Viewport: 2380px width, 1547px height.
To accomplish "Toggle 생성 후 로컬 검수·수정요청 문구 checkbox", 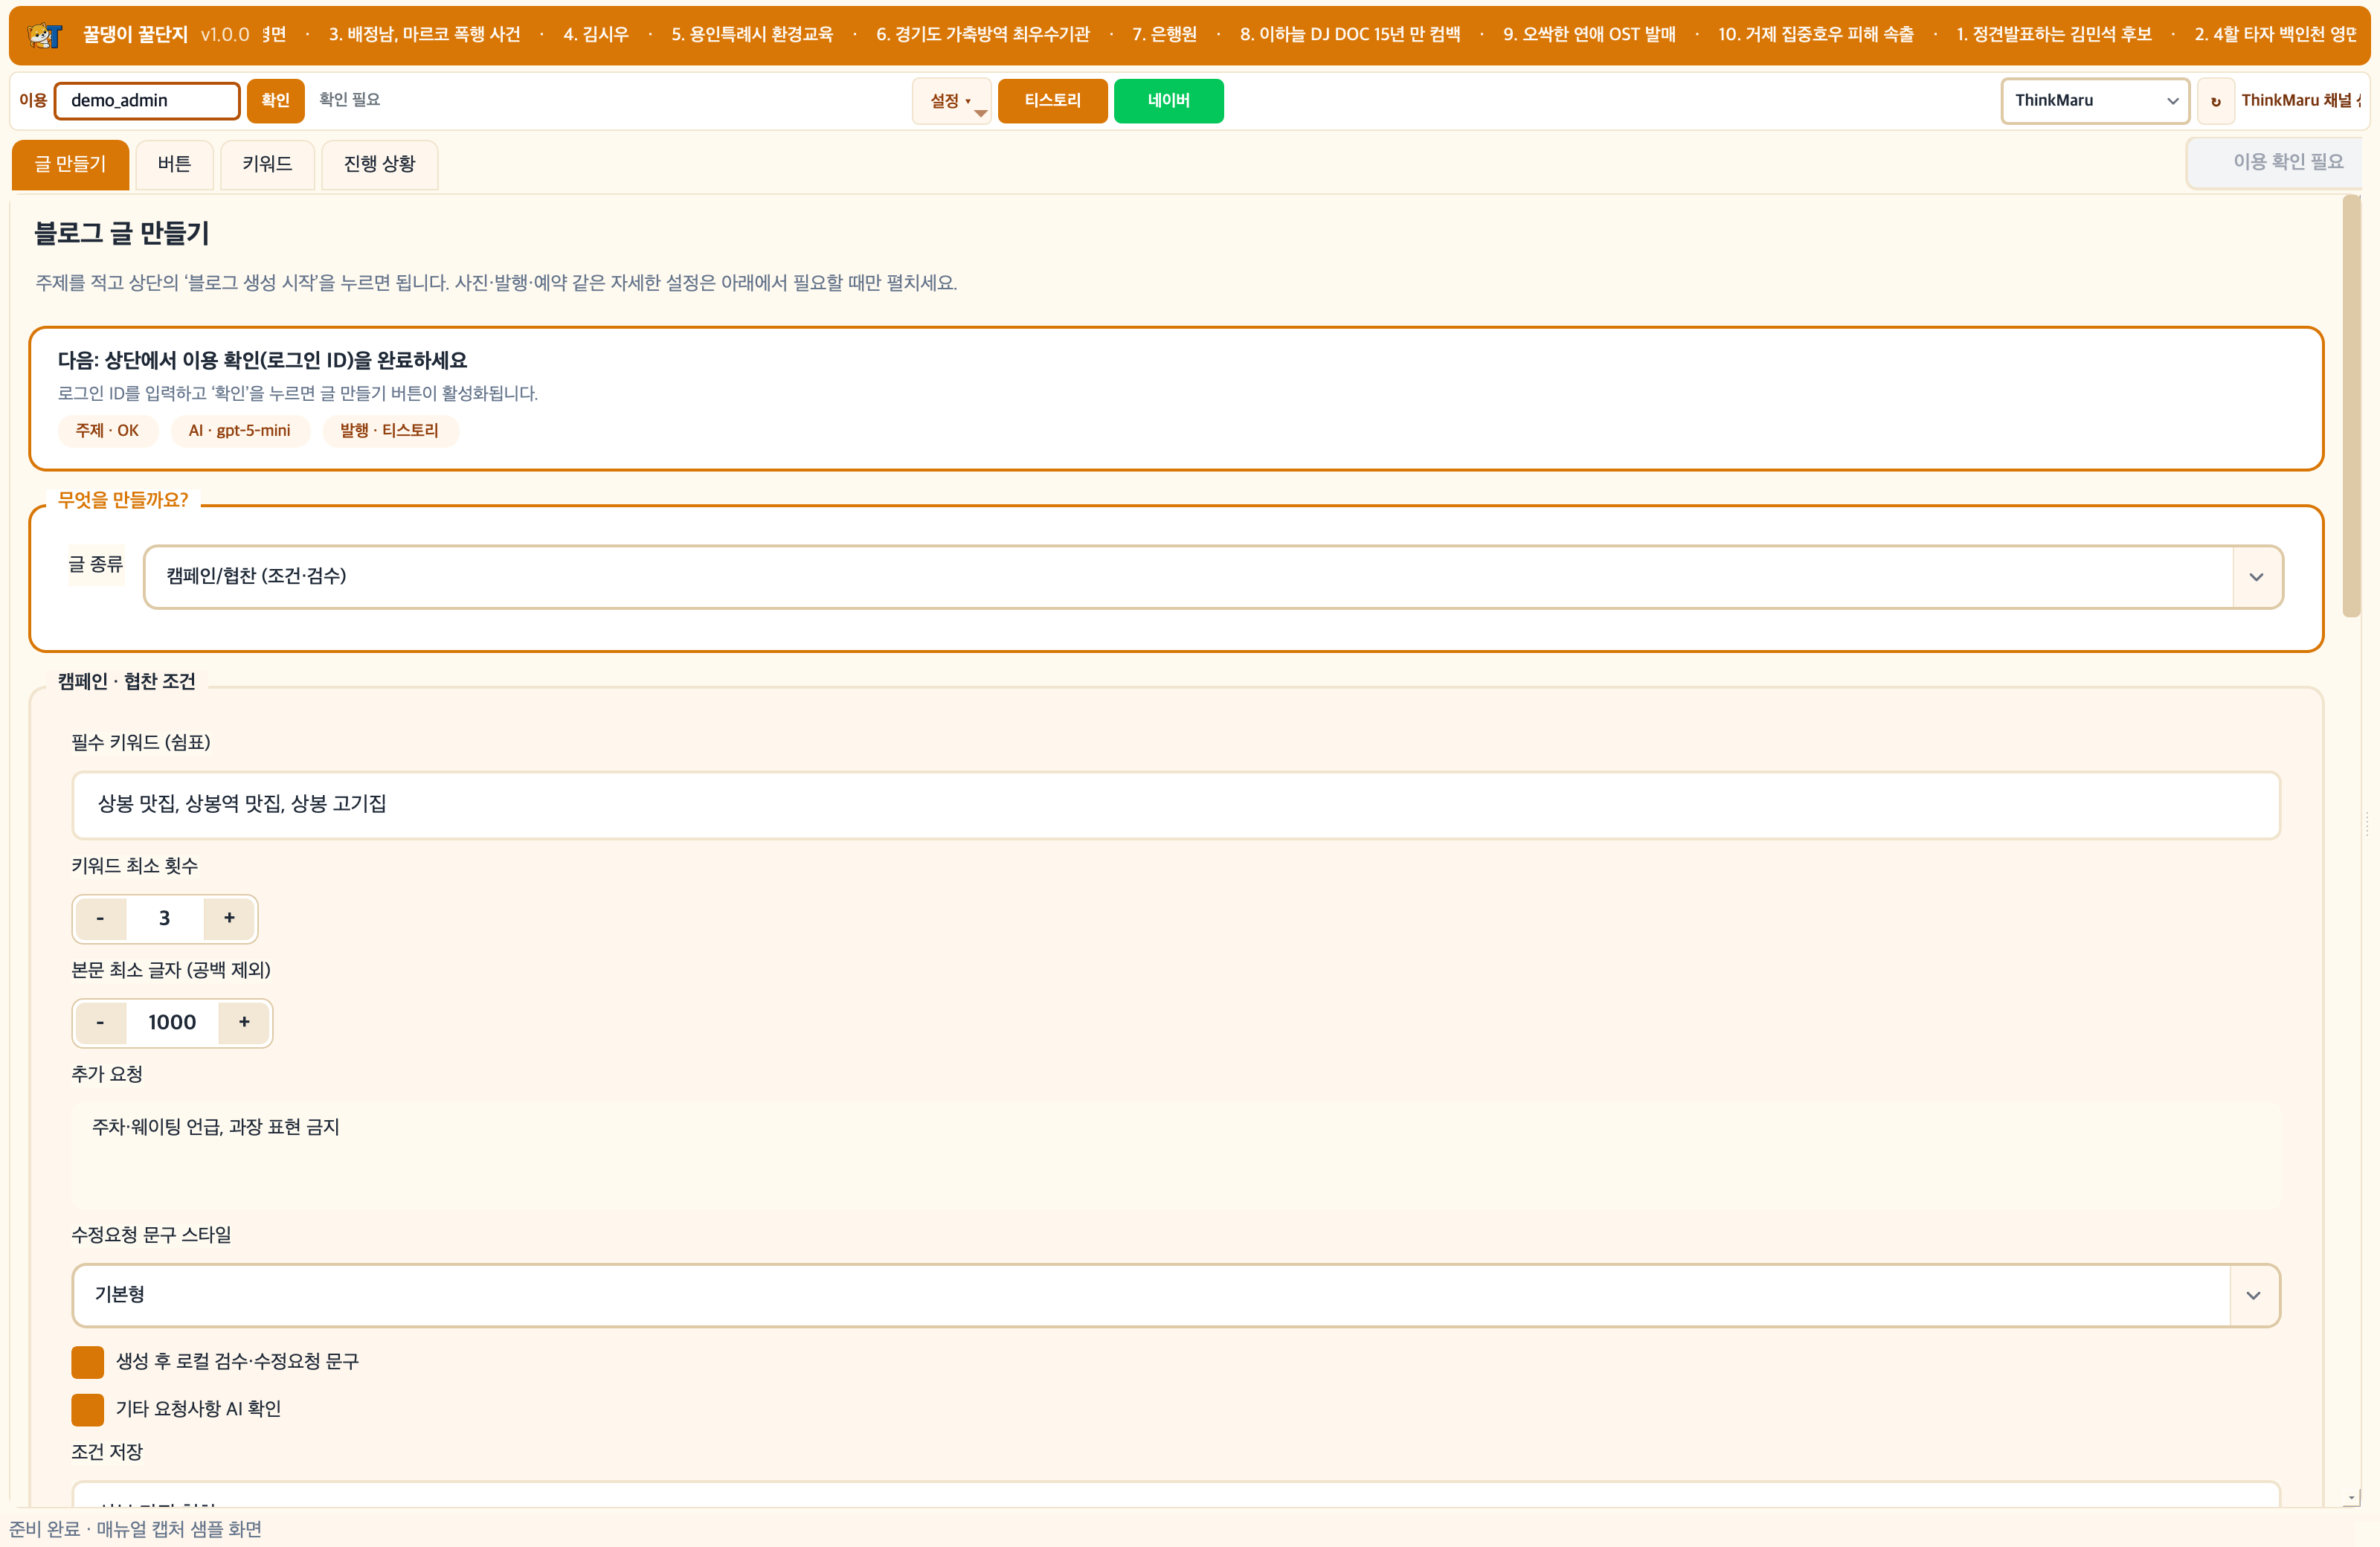I will (88, 1362).
